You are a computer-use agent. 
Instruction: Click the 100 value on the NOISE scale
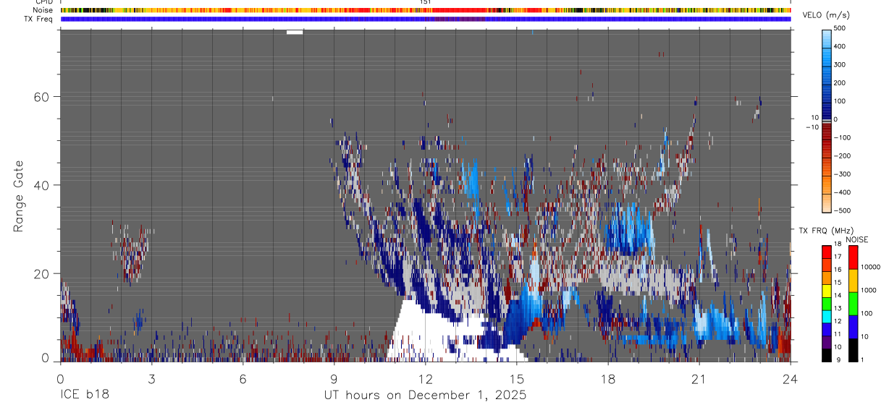867,312
